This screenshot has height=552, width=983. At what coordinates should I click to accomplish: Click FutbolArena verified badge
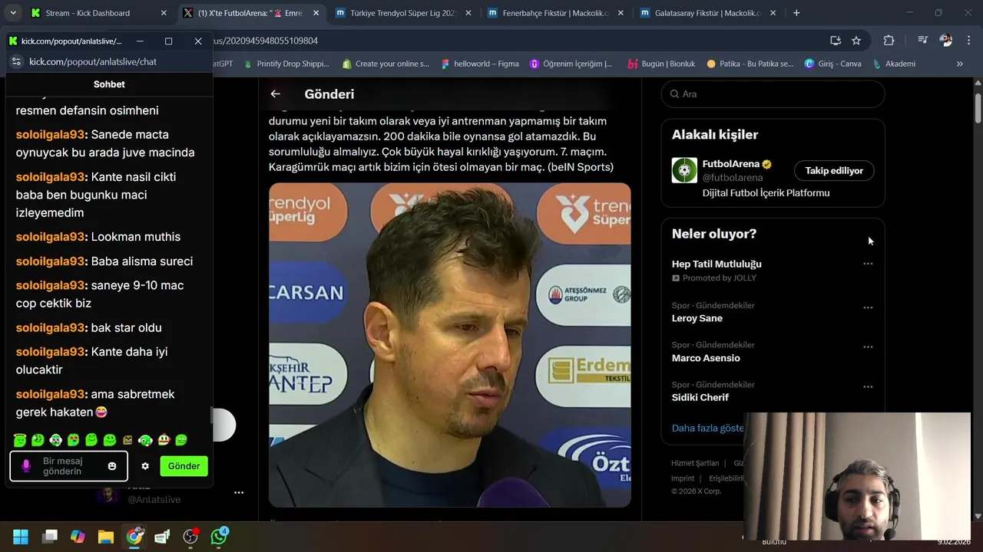(x=766, y=164)
